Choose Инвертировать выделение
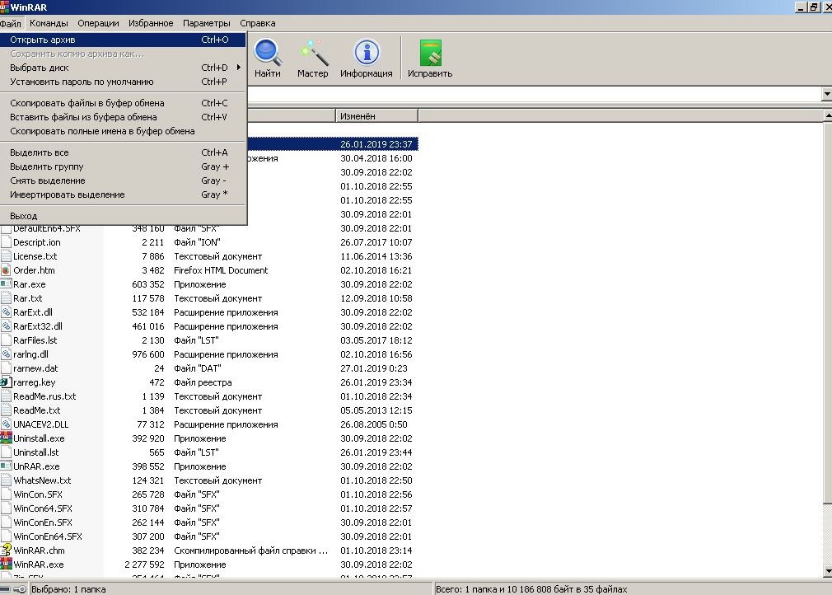Image resolution: width=832 pixels, height=595 pixels. 123,194
